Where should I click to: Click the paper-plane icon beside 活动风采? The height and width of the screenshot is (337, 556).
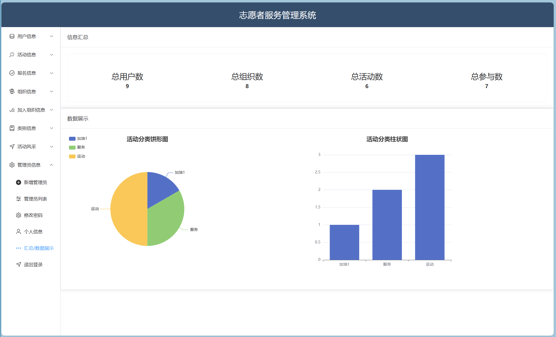click(x=12, y=147)
